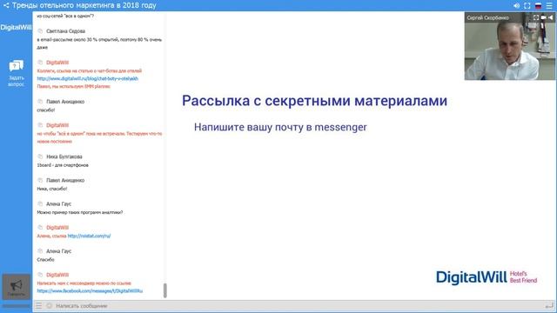Open the digitalwill.ru blog chat-boty link
The image size is (557, 313).
[x=87, y=79]
